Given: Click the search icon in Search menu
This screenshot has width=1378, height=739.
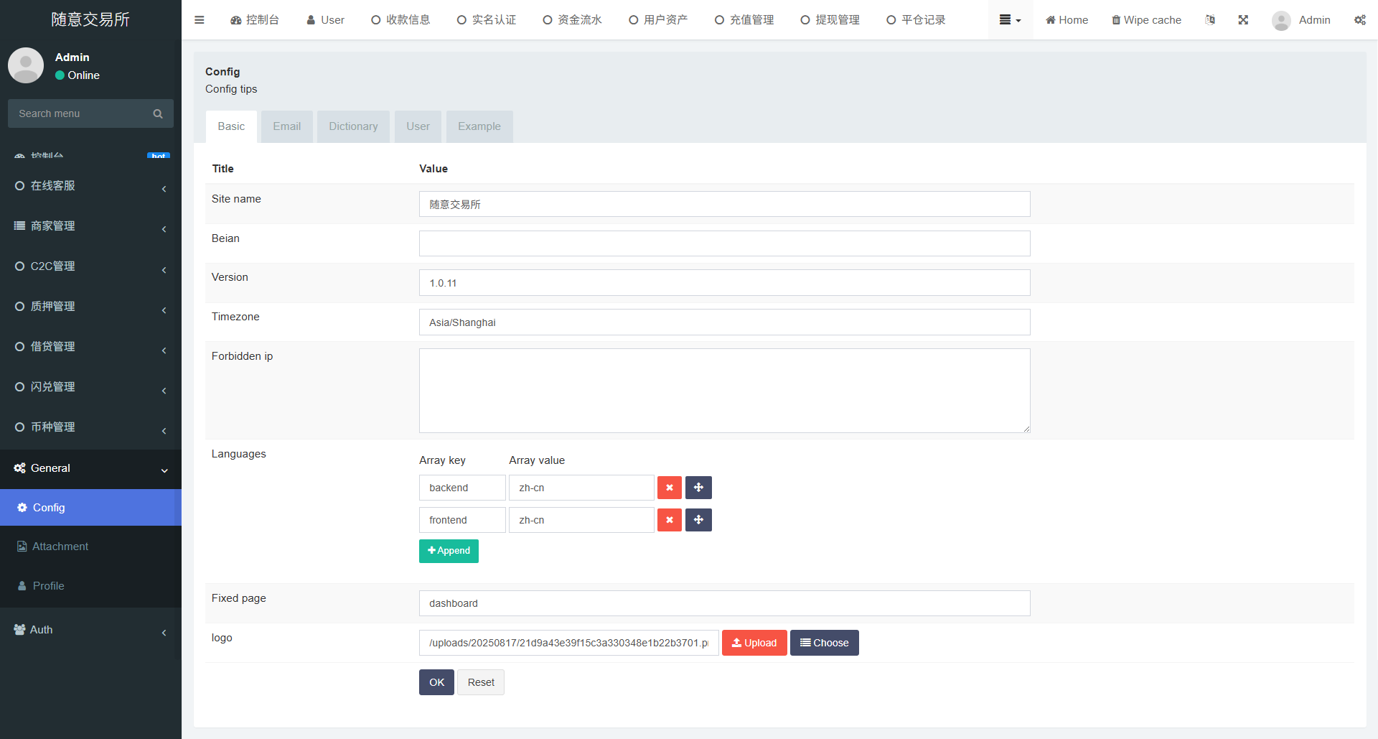Looking at the screenshot, I should pyautogui.click(x=158, y=113).
